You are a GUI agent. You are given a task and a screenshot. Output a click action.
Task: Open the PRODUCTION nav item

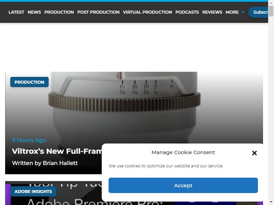click(59, 12)
